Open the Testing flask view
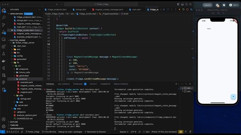The width and height of the screenshot is (241, 135). (x=3, y=54)
